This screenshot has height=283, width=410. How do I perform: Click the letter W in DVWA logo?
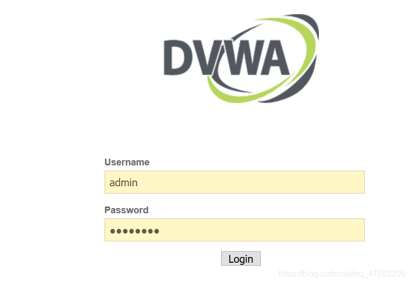[240, 58]
